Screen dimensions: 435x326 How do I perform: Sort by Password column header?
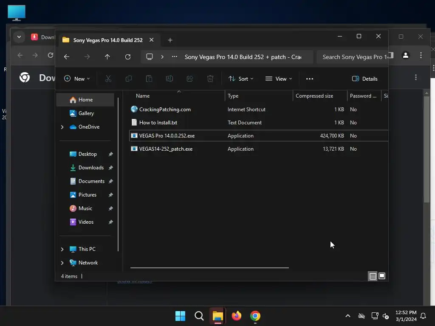pyautogui.click(x=364, y=96)
